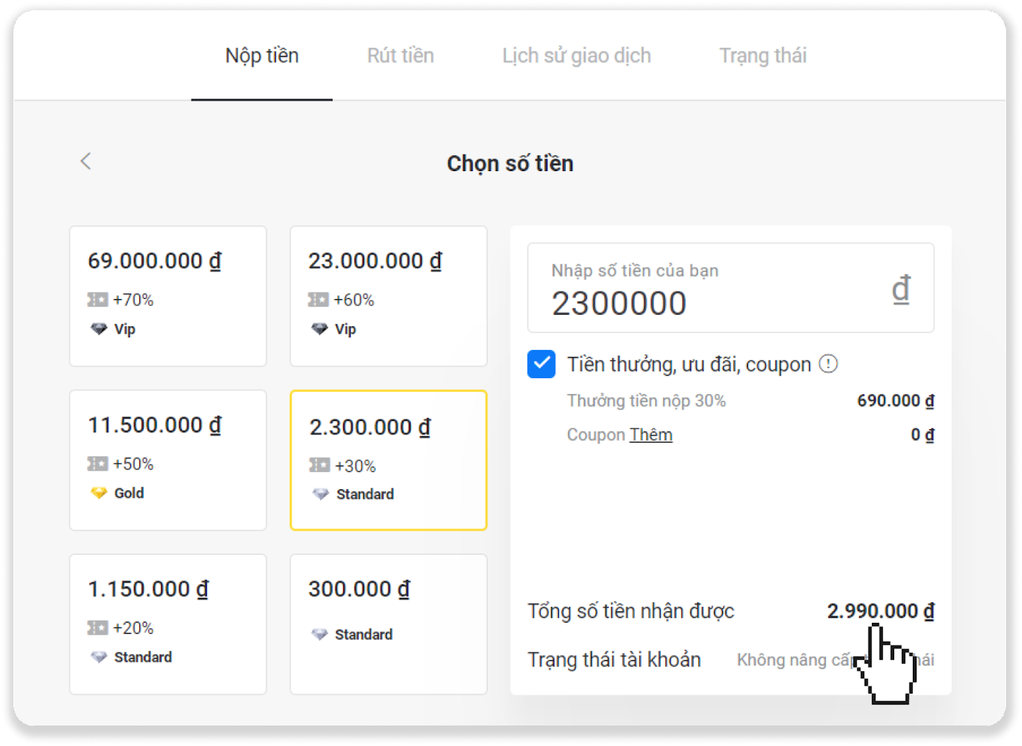Open the Lịch sử giao dịch tab

[x=576, y=56]
